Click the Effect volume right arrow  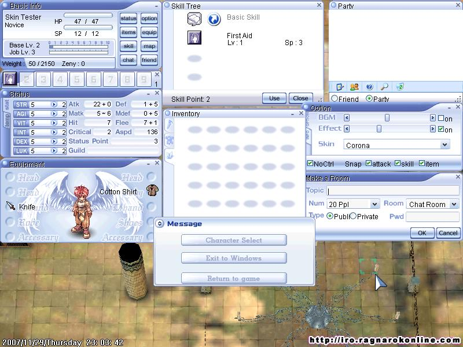[432, 129]
